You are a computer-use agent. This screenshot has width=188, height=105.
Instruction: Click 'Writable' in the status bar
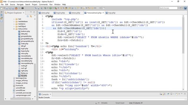[104, 103]
